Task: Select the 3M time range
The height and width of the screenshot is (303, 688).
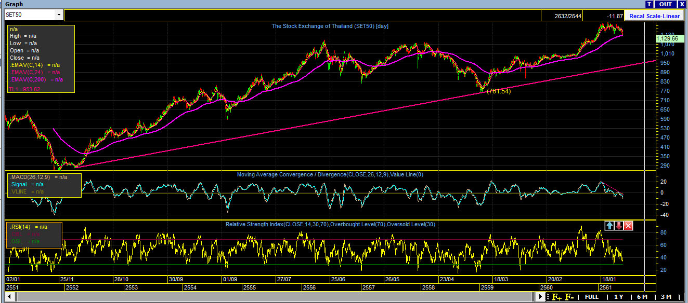Action: coord(666,297)
